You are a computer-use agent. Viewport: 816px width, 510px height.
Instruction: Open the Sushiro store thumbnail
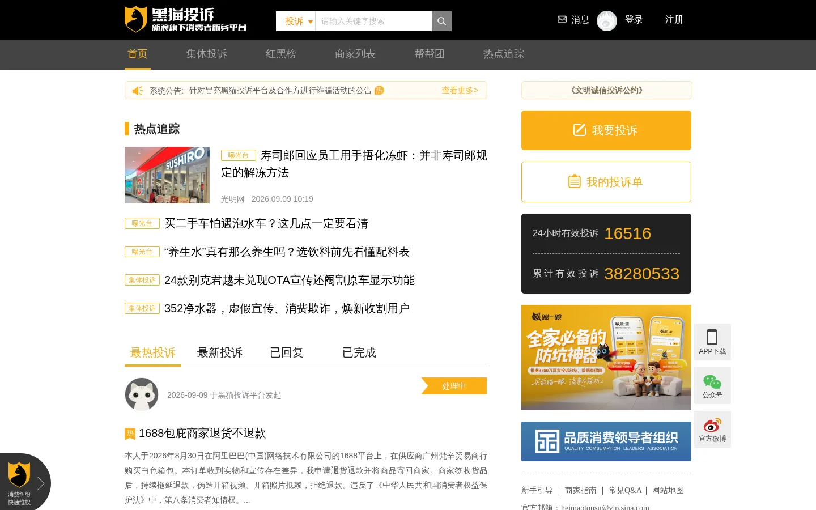pyautogui.click(x=167, y=175)
